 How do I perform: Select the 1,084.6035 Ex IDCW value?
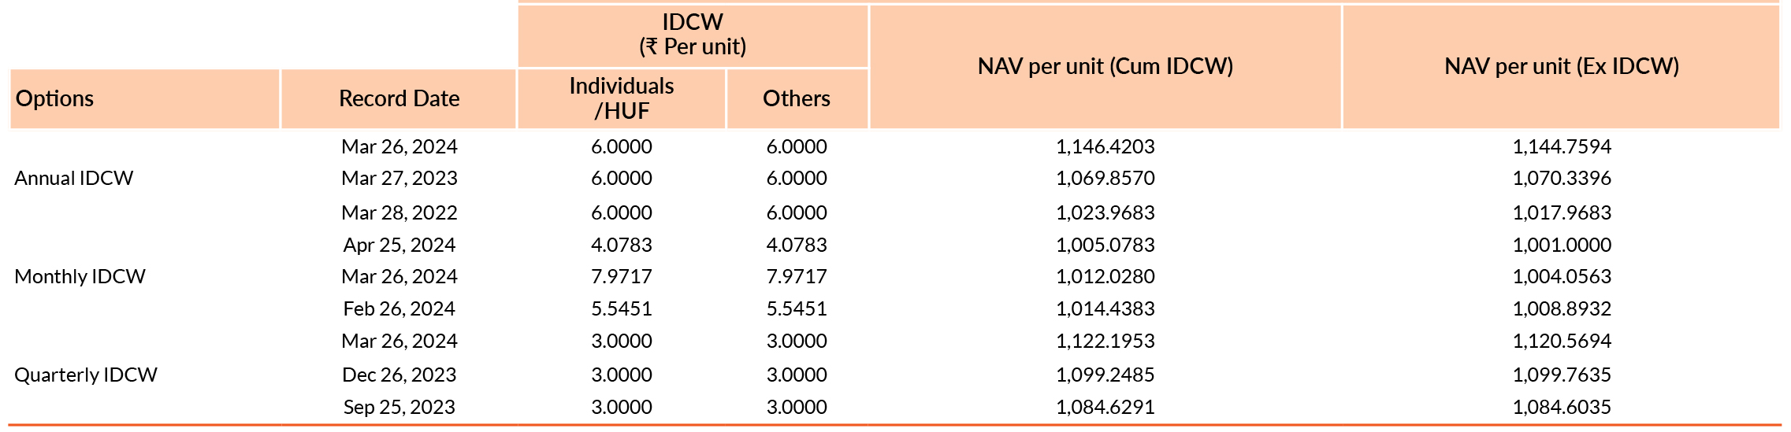pos(1562,408)
